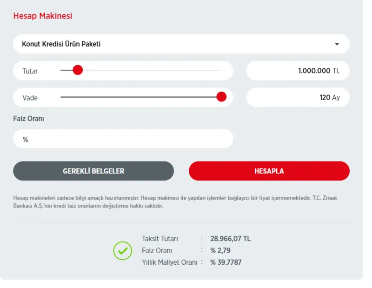This screenshot has height=288, width=372.
Task: Click the green checkmark result icon
Action: coord(123,251)
